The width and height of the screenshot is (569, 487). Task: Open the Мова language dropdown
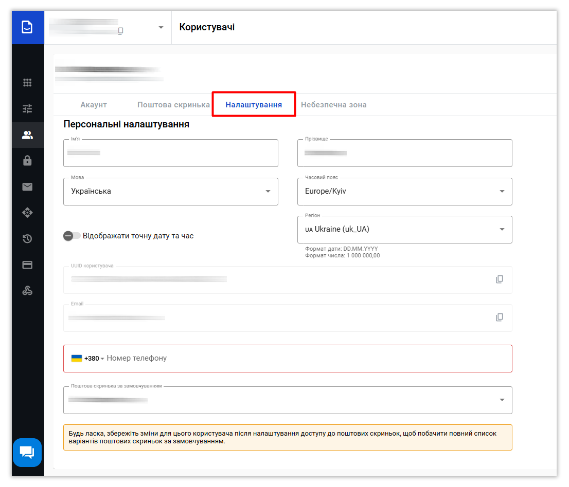click(170, 192)
